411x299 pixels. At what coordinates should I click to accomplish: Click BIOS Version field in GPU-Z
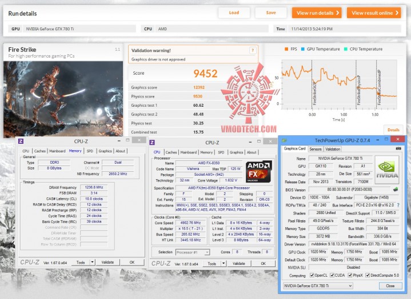click(x=350, y=189)
